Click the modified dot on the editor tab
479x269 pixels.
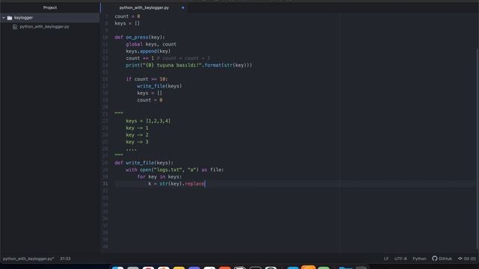(183, 7)
